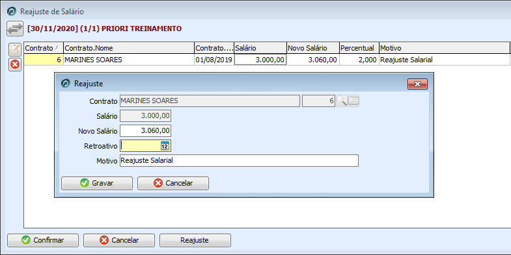Click the Reajuste dialog title icon
Image resolution: width=511 pixels, height=255 pixels.
coord(66,84)
